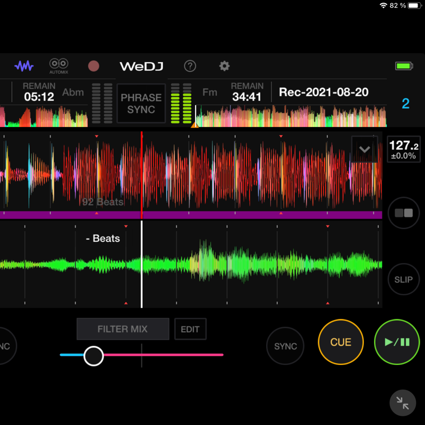Tap the orange CUE button
Viewport: 425px width, 425px height.
[x=341, y=342]
